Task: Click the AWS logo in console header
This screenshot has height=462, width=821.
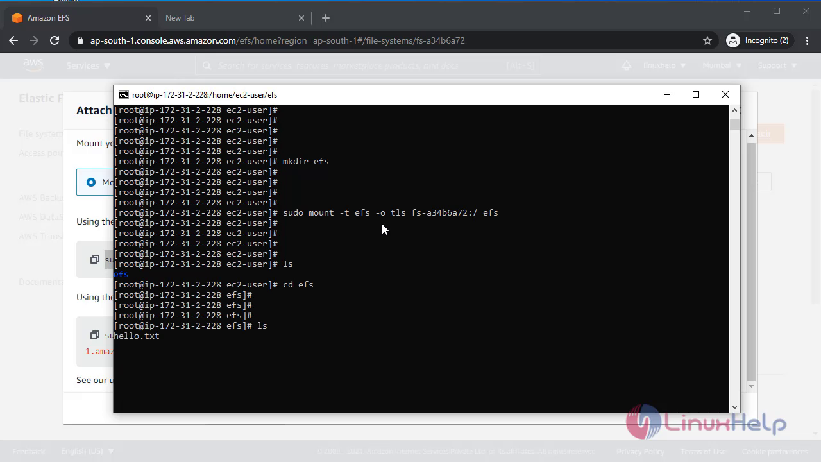Action: [33, 65]
